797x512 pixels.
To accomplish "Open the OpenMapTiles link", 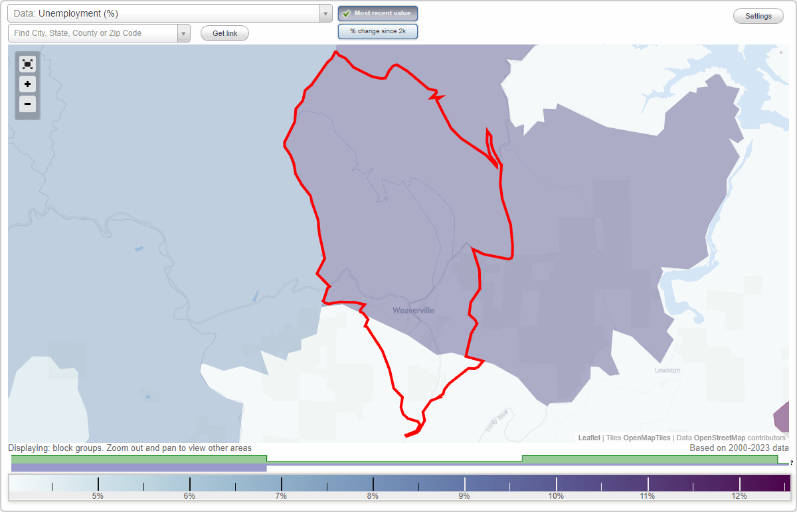I will pyautogui.click(x=646, y=438).
